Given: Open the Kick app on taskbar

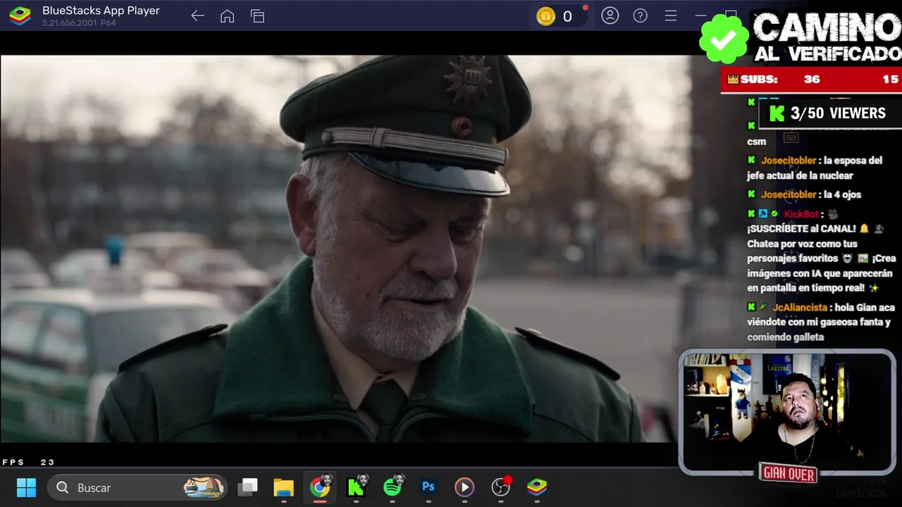Looking at the screenshot, I should tap(357, 487).
